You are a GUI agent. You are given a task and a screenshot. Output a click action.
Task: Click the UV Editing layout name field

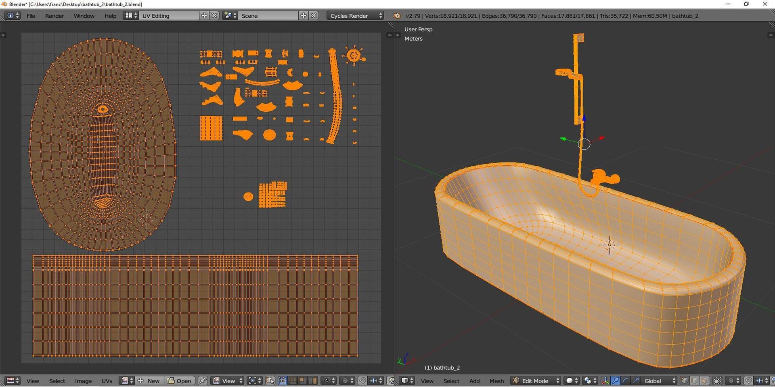point(169,16)
